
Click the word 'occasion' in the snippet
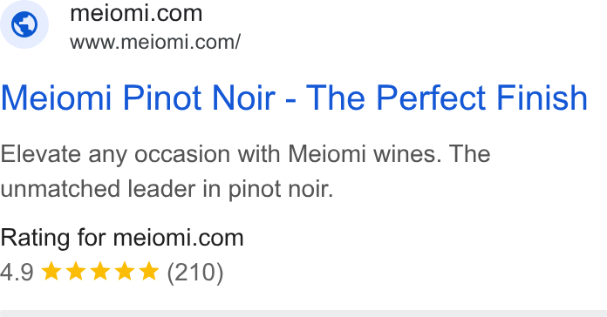point(183,154)
